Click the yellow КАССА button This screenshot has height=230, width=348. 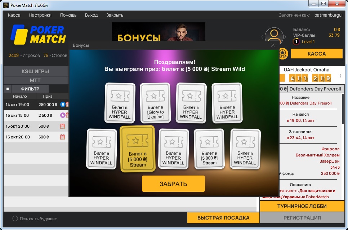tap(317, 54)
